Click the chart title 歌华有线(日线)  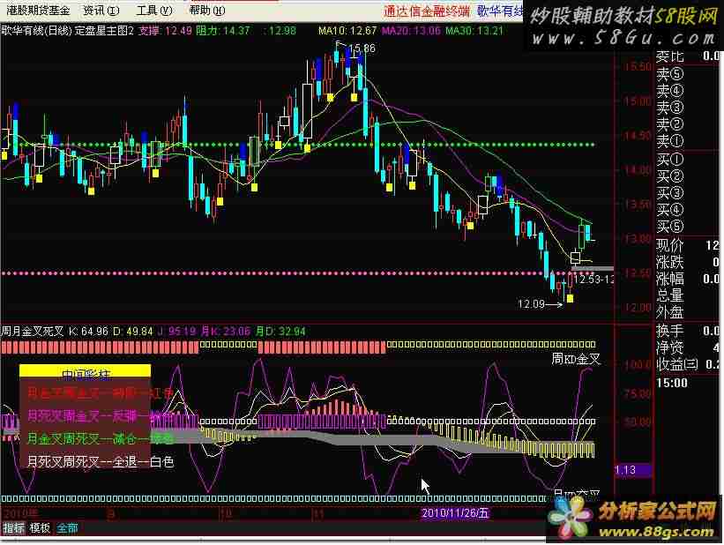35,31
